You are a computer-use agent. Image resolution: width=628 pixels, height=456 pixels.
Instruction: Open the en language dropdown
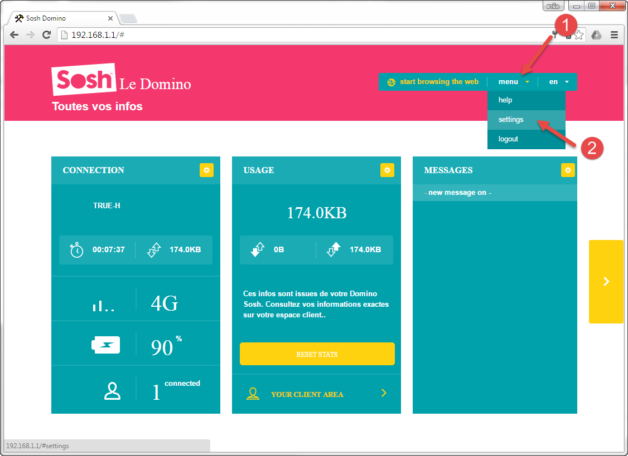(559, 82)
